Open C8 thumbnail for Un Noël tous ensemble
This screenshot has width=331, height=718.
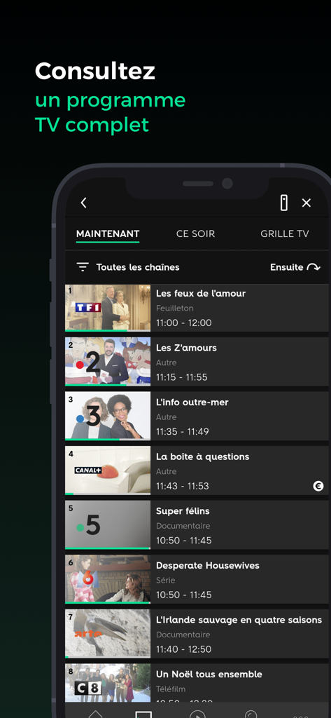click(108, 683)
